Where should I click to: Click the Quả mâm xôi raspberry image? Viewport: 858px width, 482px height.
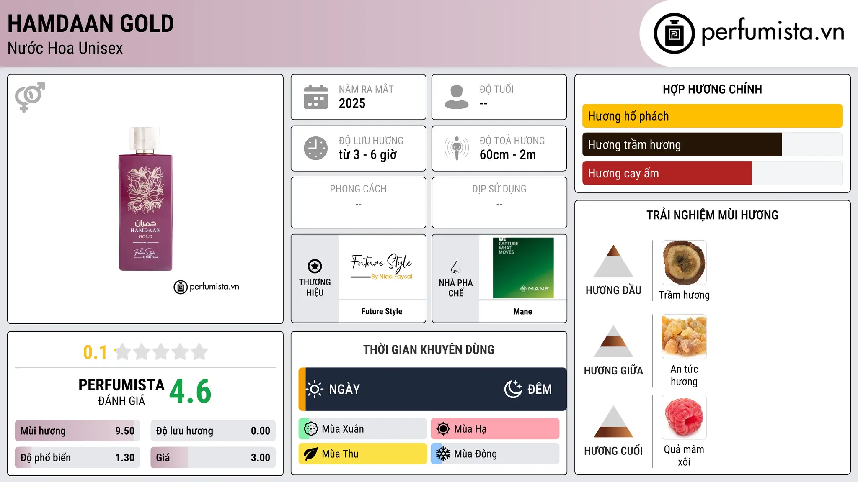pyautogui.click(x=684, y=417)
